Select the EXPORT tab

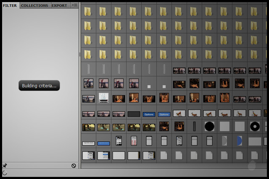tap(59, 5)
